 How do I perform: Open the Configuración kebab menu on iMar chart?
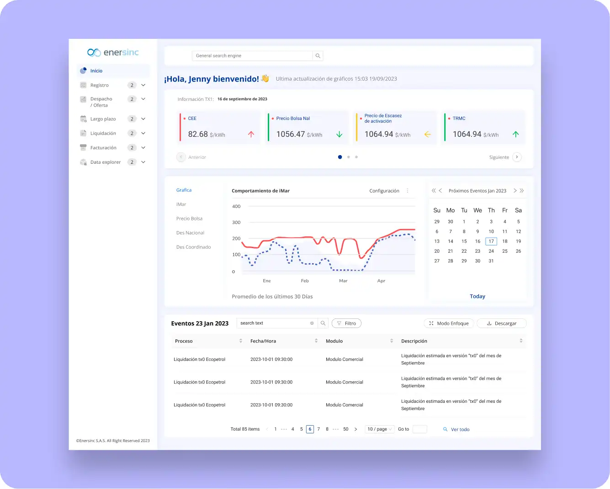pos(407,191)
